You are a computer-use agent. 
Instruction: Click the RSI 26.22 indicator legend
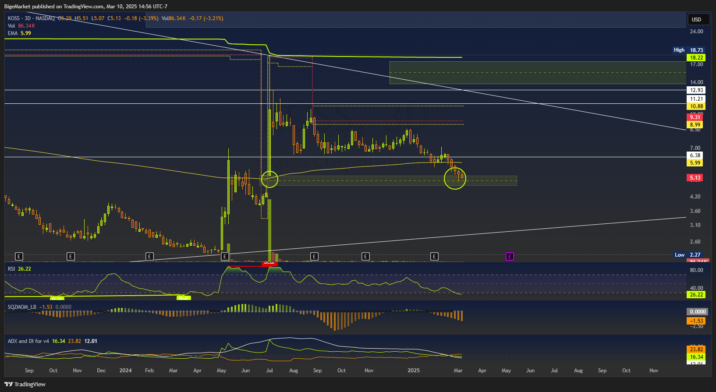[19, 269]
